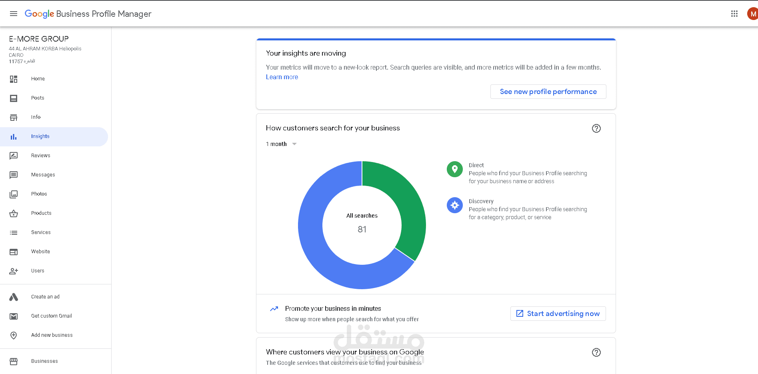Open the Google apps grid

(734, 14)
